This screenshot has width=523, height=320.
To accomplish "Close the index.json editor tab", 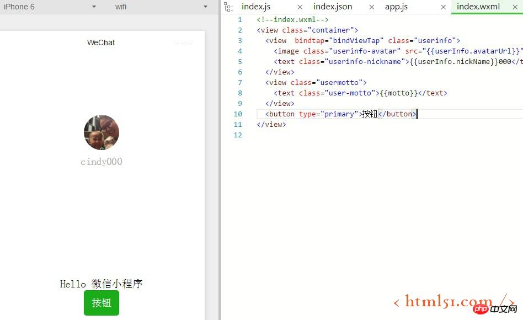I will (x=372, y=7).
